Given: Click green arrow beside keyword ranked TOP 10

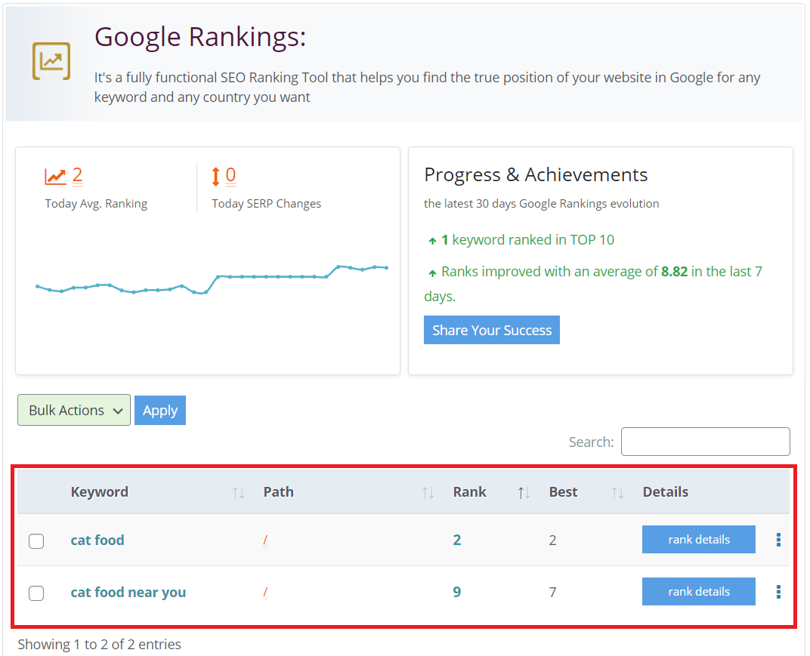Looking at the screenshot, I should (x=432, y=241).
